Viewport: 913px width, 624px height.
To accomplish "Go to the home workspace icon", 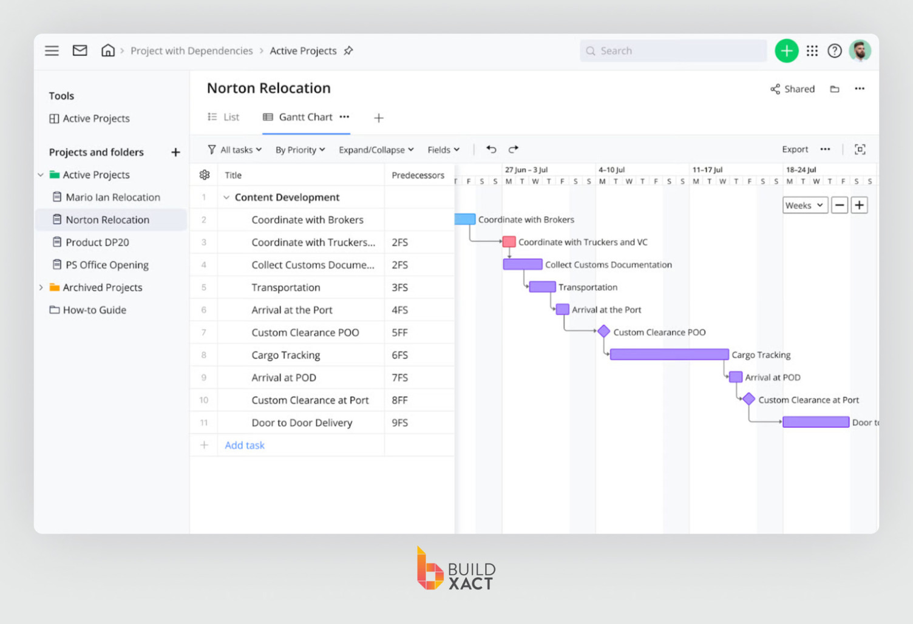I will [x=108, y=50].
